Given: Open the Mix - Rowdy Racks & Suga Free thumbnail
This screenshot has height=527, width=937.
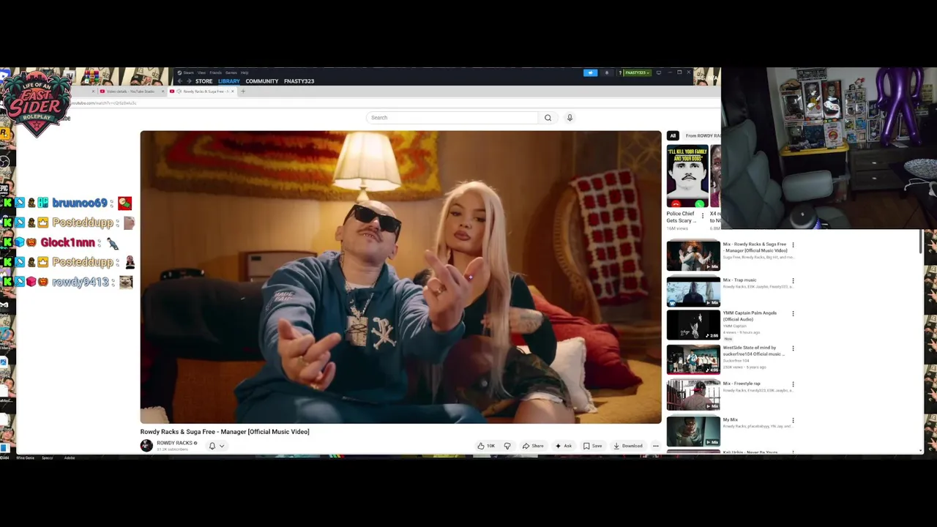Looking at the screenshot, I should (x=693, y=255).
